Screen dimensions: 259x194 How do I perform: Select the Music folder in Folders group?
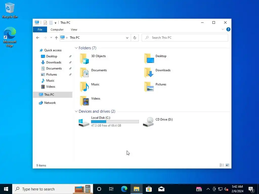point(90,87)
